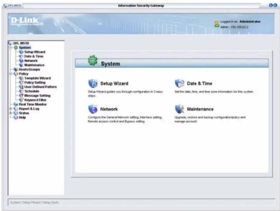Open User Defined Pattern from the tree
This screenshot has width=280, height=211.
tap(40, 87)
